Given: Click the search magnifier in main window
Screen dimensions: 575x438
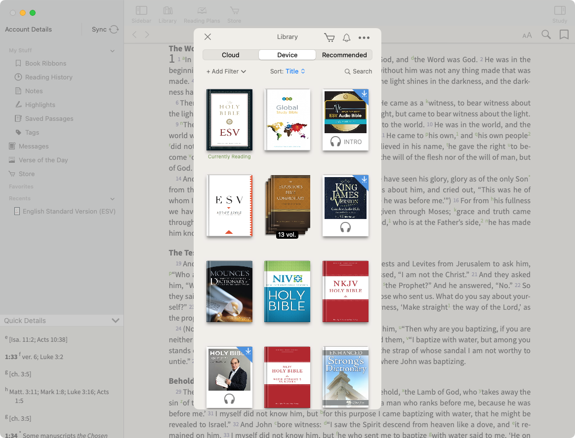Looking at the screenshot, I should (x=546, y=35).
